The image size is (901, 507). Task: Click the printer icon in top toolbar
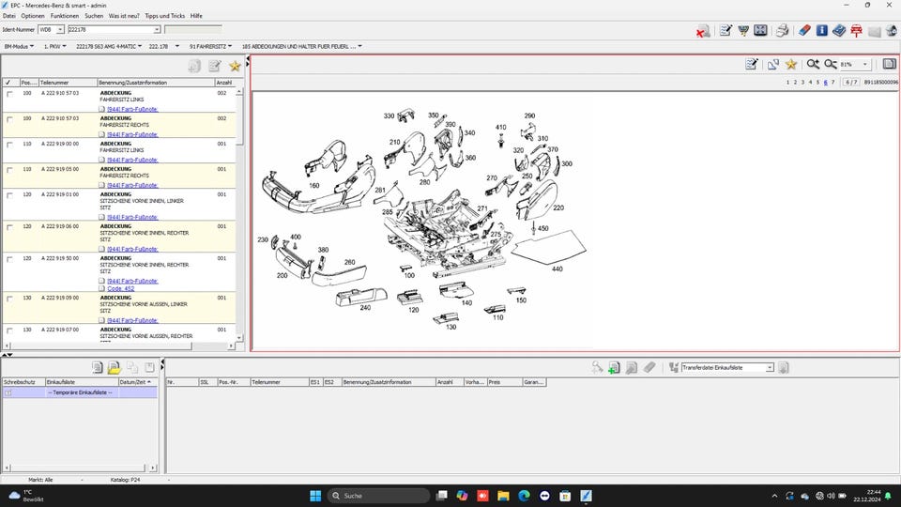click(782, 30)
